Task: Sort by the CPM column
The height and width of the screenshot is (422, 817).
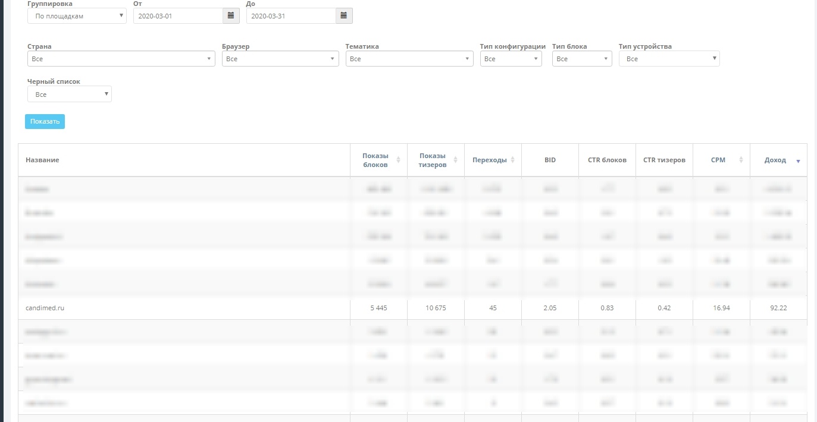Action: (721, 160)
